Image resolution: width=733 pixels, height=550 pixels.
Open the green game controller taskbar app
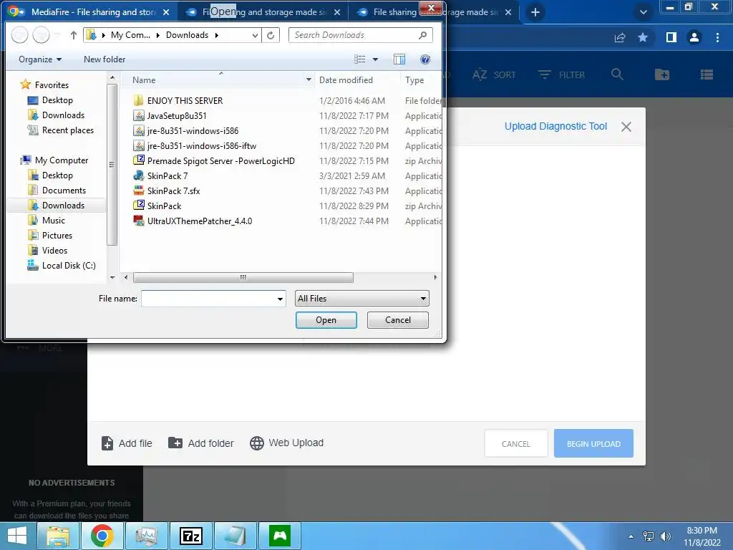(280, 536)
